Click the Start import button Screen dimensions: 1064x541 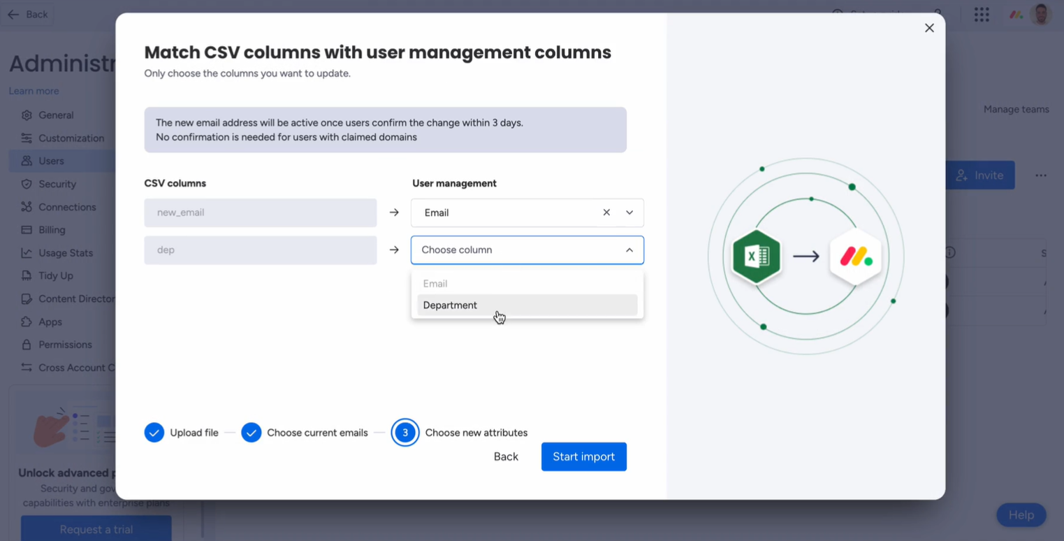pyautogui.click(x=584, y=456)
